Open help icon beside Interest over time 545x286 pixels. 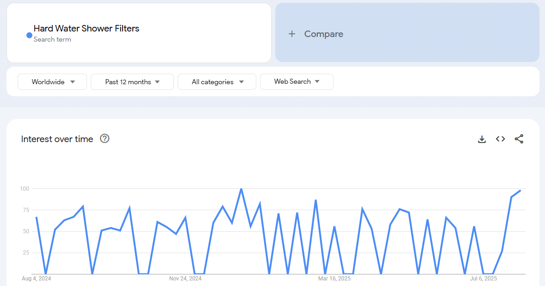pos(105,138)
